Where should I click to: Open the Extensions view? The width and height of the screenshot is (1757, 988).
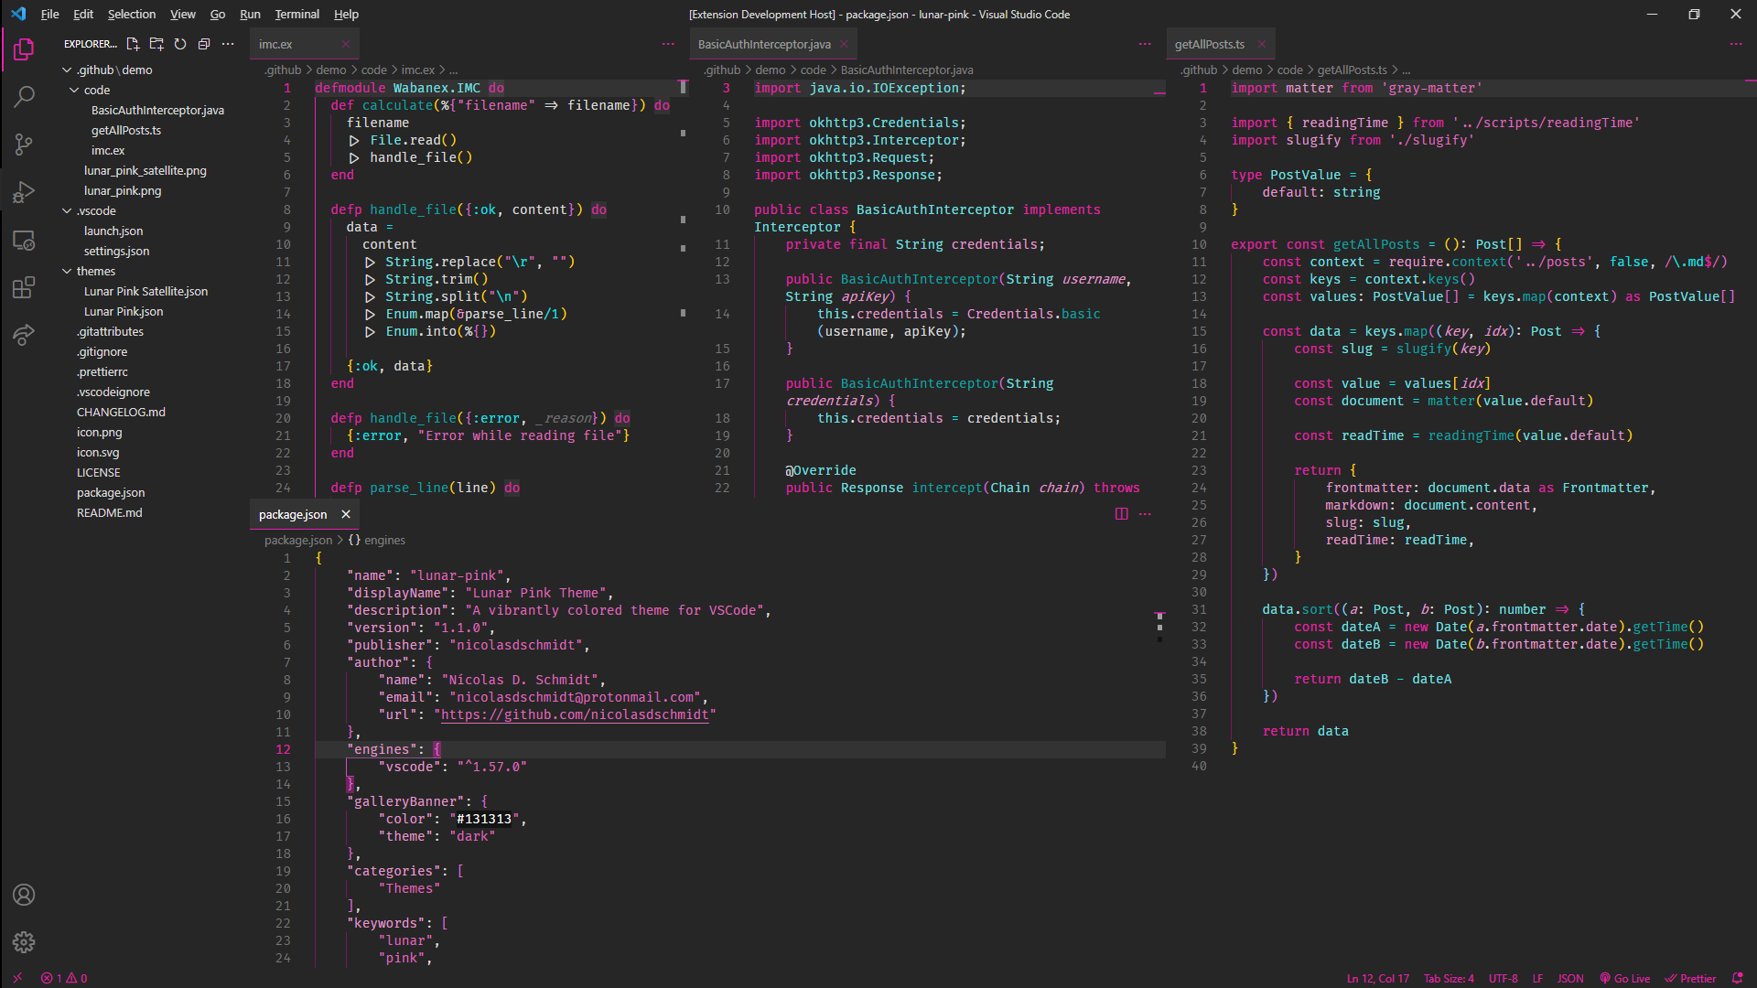coord(24,287)
